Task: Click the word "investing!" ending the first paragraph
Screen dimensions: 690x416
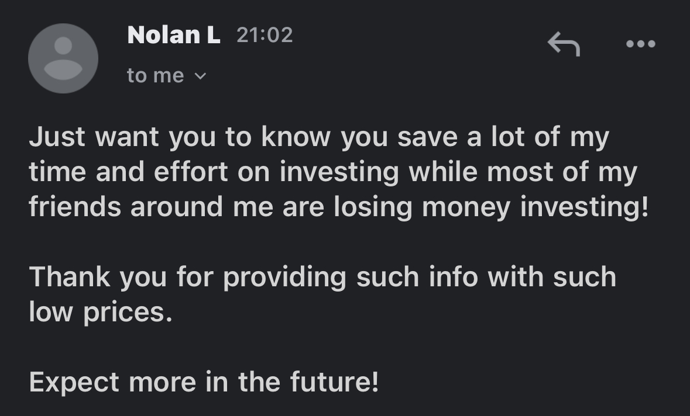Action: click(x=585, y=208)
